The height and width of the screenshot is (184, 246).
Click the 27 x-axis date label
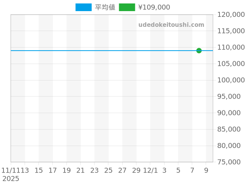[x=122, y=170]
